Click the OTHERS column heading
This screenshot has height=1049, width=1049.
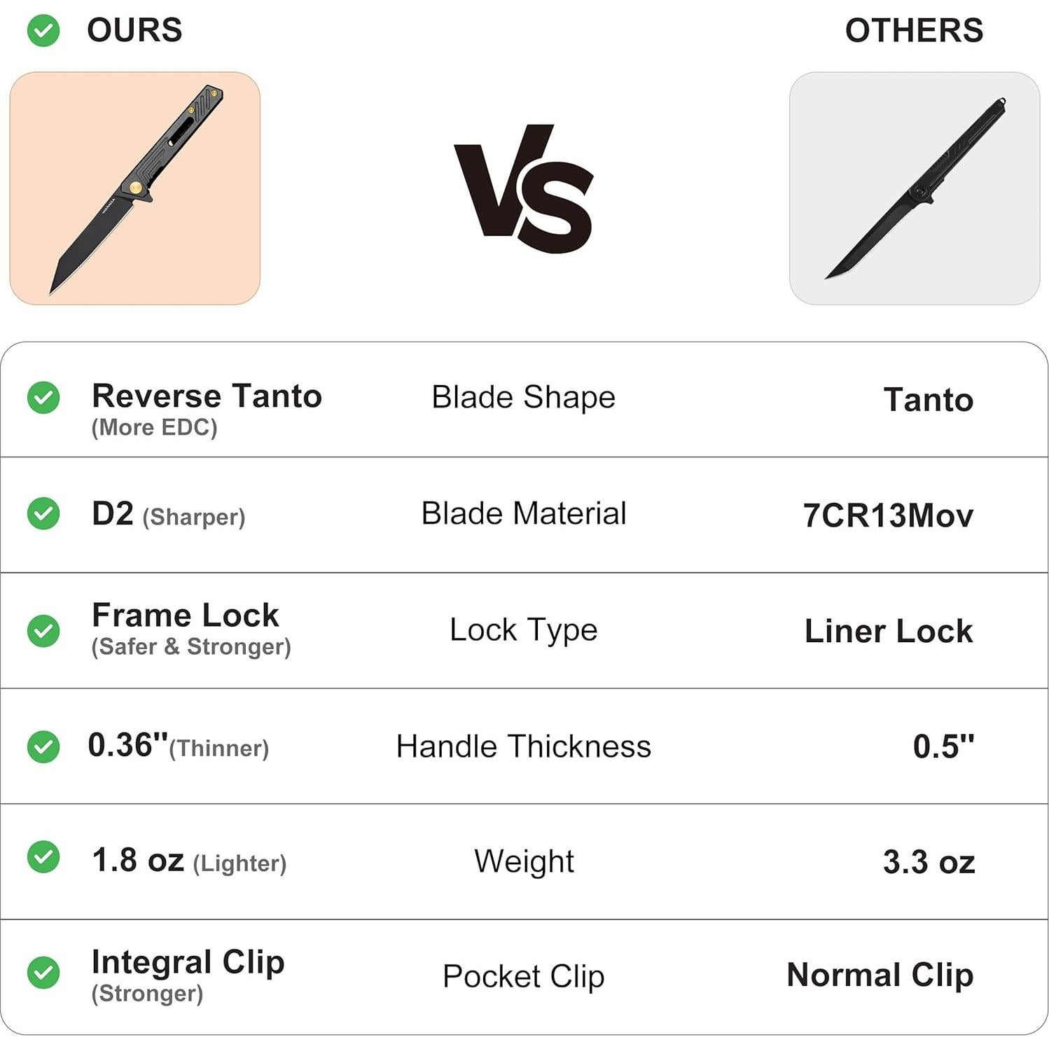click(x=914, y=31)
